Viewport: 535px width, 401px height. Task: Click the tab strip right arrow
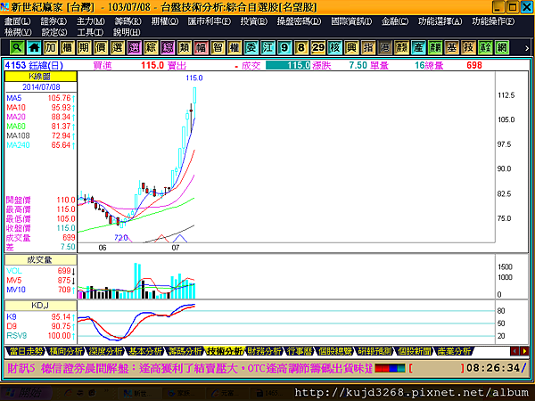pyautogui.click(x=524, y=351)
